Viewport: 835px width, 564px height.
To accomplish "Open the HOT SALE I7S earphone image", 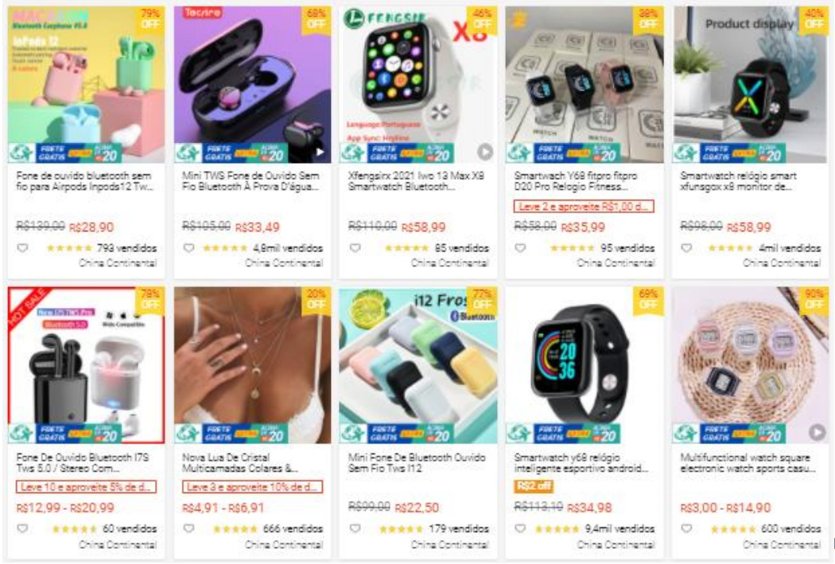I will click(x=86, y=365).
